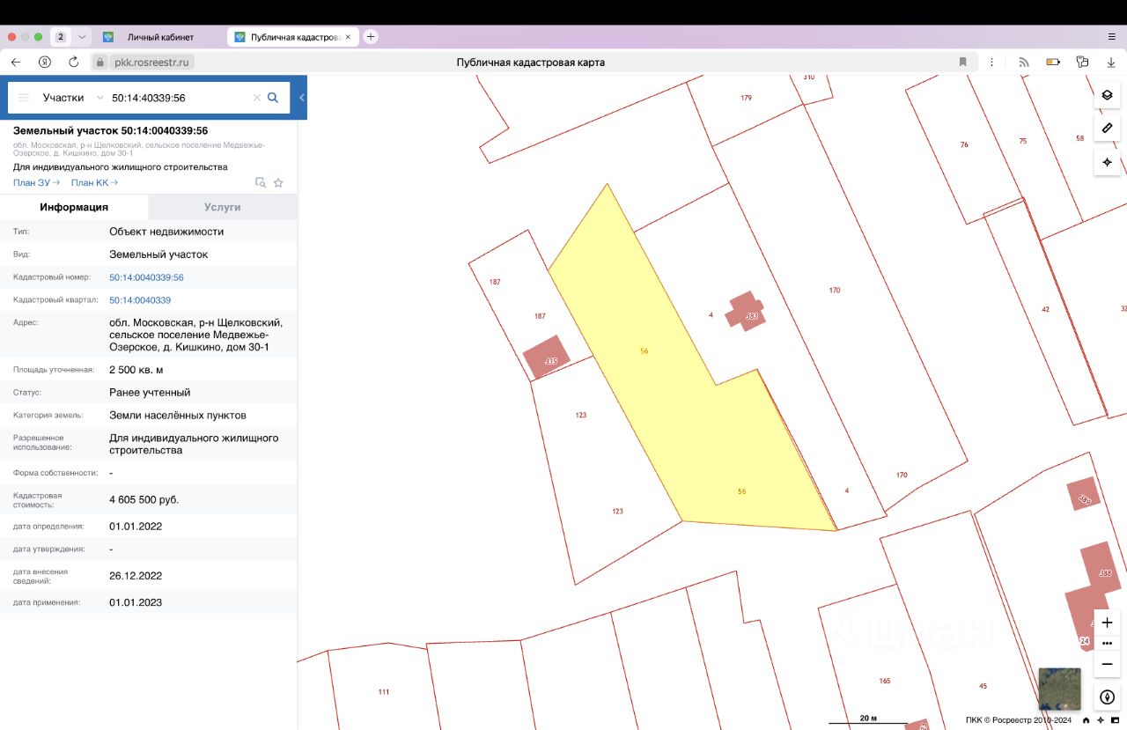Open the План ЗУ link
1127x730 pixels.
click(36, 183)
